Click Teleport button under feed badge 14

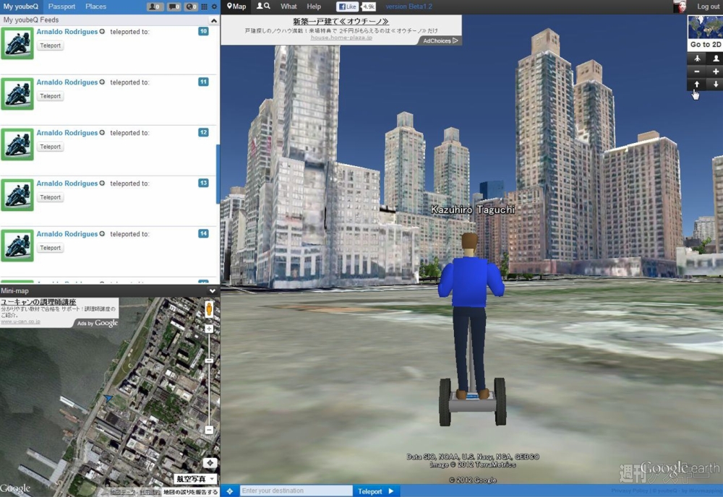click(51, 248)
